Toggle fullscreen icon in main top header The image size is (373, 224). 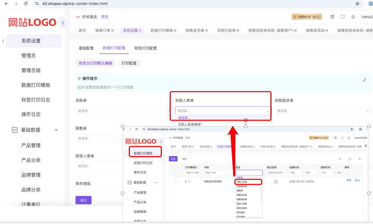pyautogui.click(x=343, y=17)
